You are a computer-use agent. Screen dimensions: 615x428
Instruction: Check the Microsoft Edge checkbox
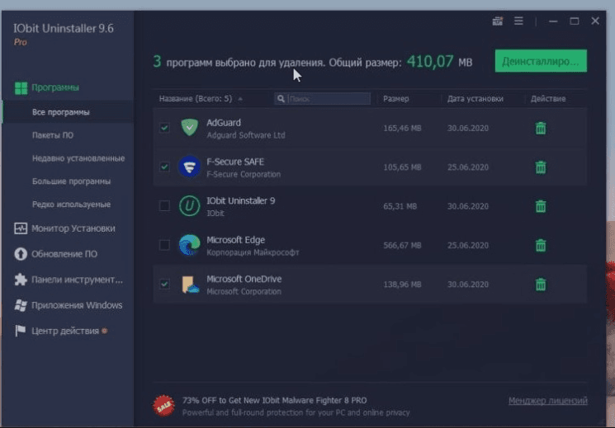(x=164, y=245)
